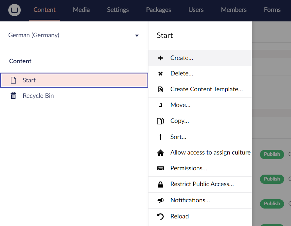Click the Sort arrows icon

(x=160, y=137)
